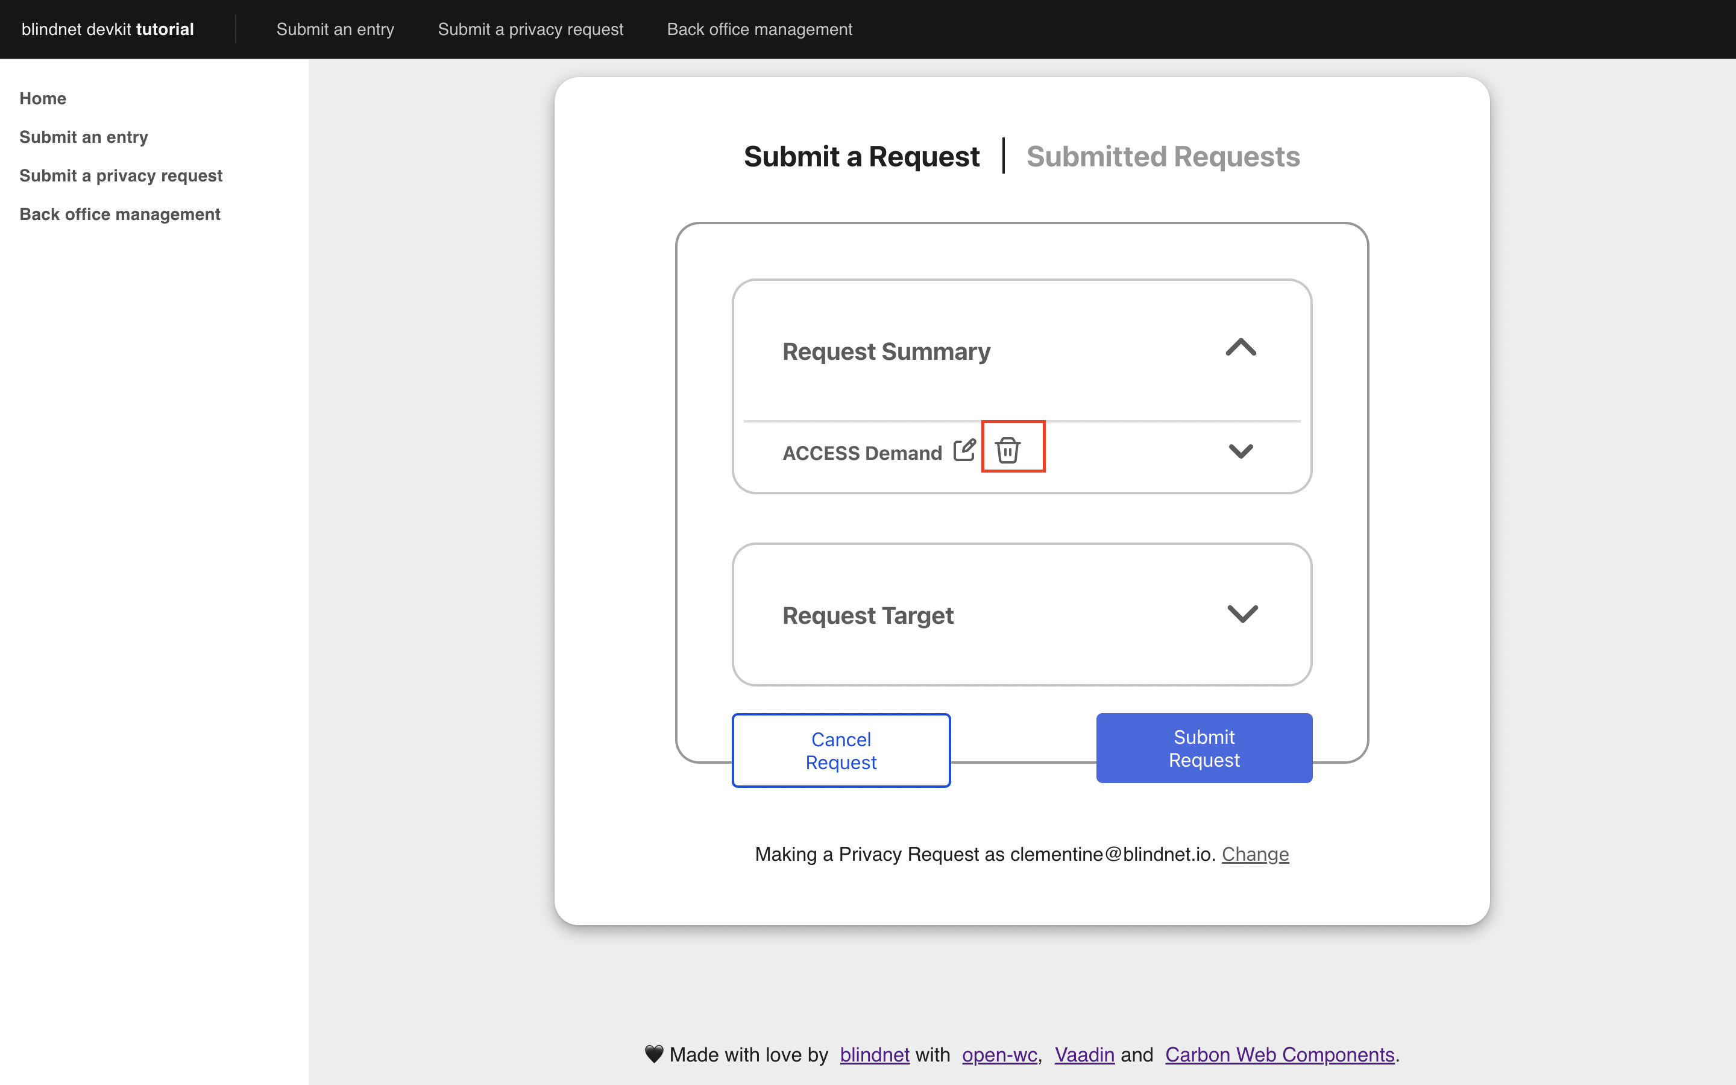
Task: Switch to the Submitted Requests tab
Action: 1163,157
